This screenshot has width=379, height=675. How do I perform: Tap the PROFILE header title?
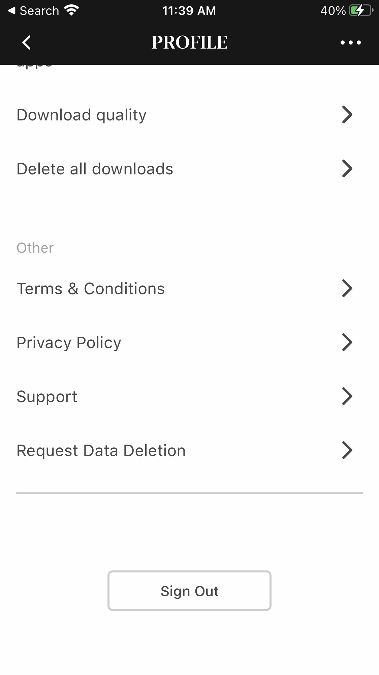click(x=189, y=43)
